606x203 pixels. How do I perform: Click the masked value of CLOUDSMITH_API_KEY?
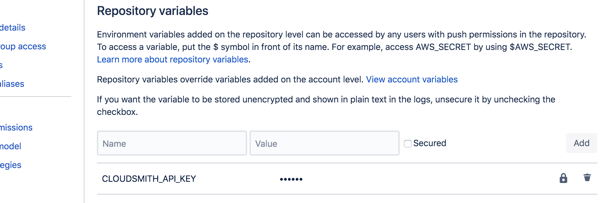[291, 179]
